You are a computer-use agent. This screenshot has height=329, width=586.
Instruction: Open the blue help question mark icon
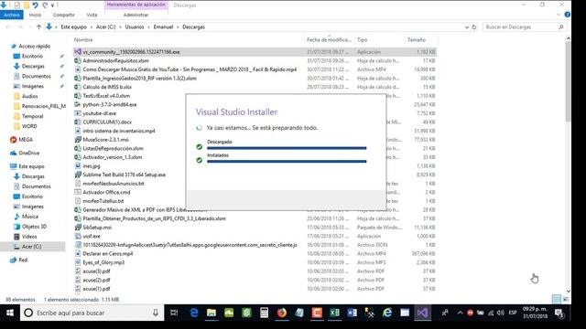click(x=568, y=15)
